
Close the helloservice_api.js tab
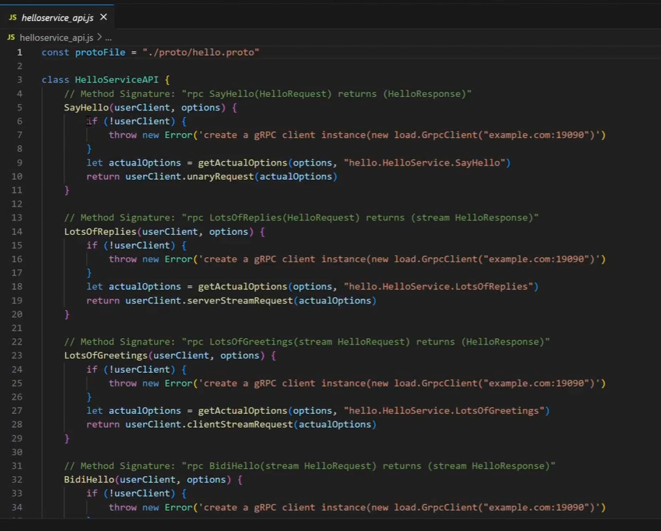pyautogui.click(x=103, y=17)
